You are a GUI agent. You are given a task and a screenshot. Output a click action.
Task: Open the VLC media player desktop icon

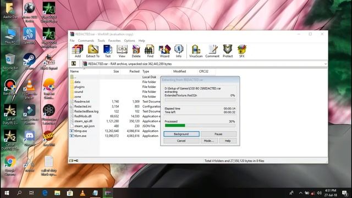(29, 89)
